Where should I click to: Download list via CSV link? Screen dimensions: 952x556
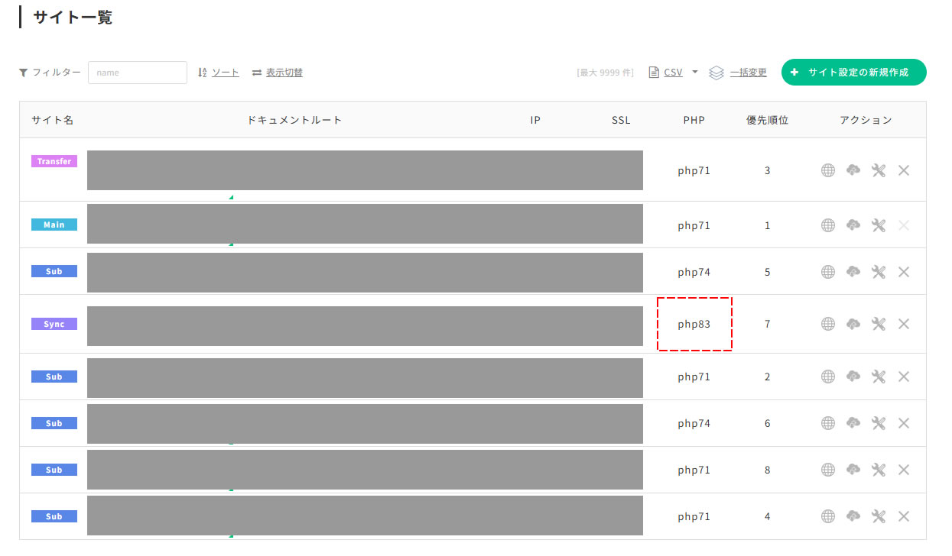(673, 73)
